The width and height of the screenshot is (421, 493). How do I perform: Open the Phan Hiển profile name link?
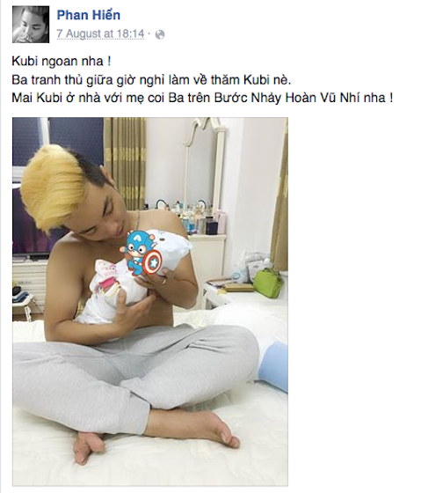coord(89,15)
